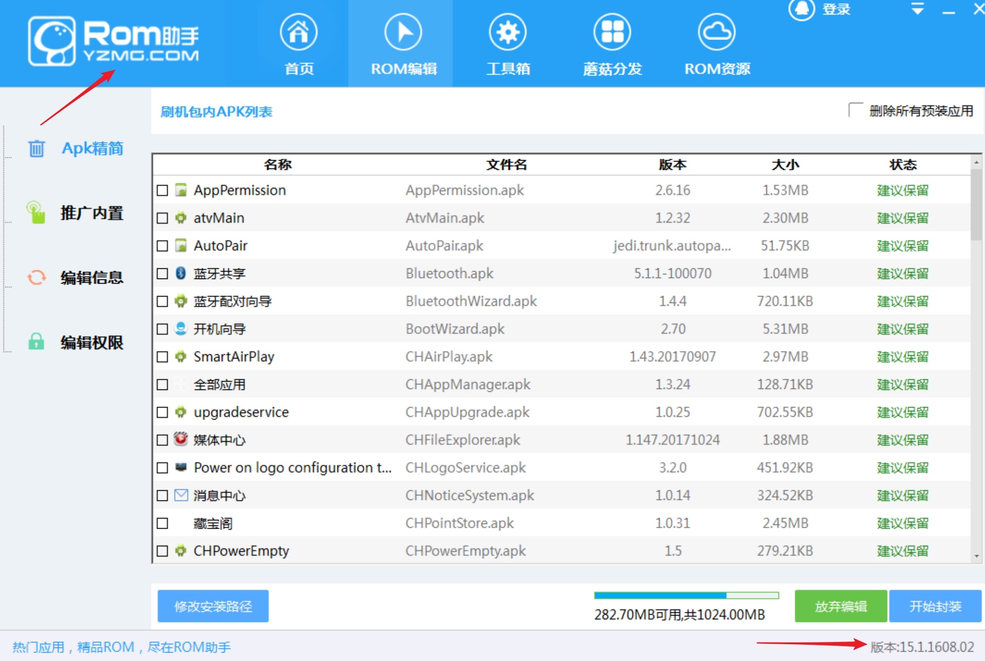Click the Apk精简 trash can icon
This screenshot has height=661, width=985.
point(37,149)
